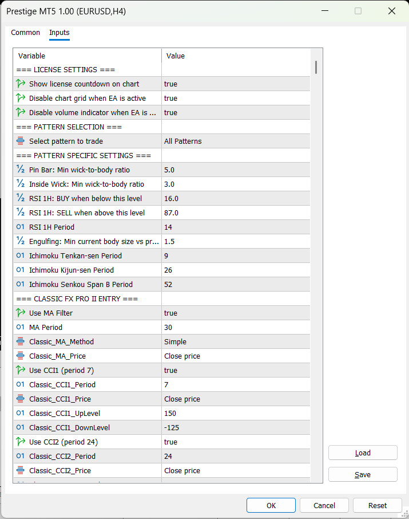Viewport: 409px width, 519px height.
Task: Click the 01 icon beside Ichimoku Tenkan-sen Period
Action: (21, 255)
